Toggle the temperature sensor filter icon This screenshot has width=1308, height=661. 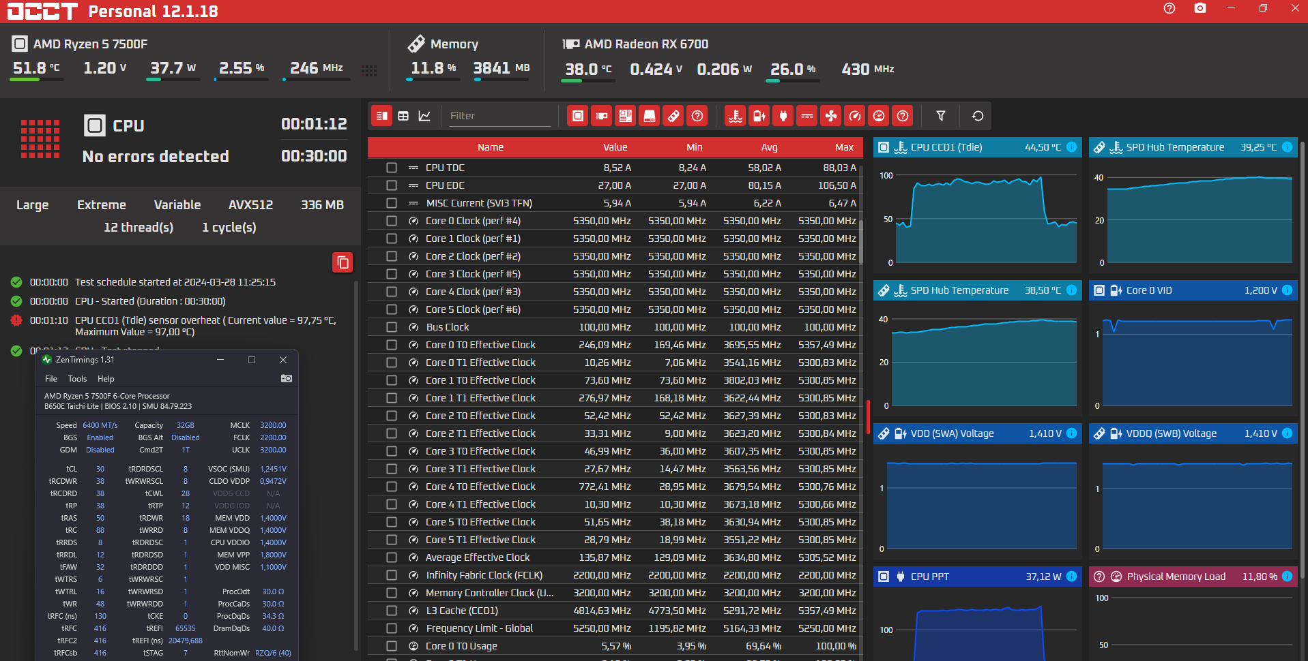point(735,116)
